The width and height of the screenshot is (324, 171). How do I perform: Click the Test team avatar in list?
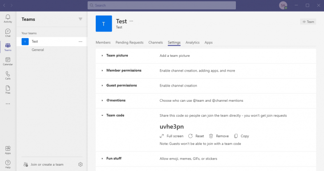point(25,42)
